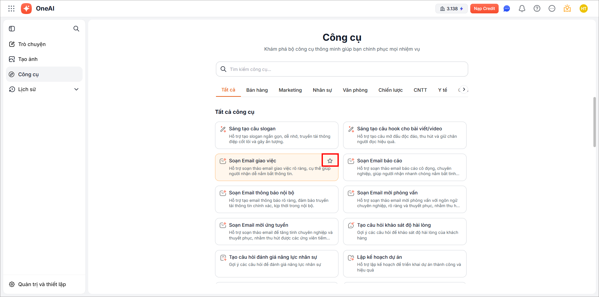Open the Sáng tạo câu slogan tool
This screenshot has width=599, height=297.
click(x=276, y=135)
